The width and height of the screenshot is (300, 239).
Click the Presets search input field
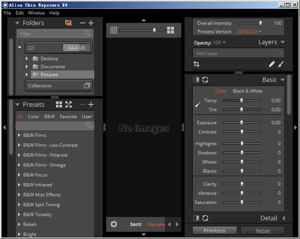(x=55, y=126)
